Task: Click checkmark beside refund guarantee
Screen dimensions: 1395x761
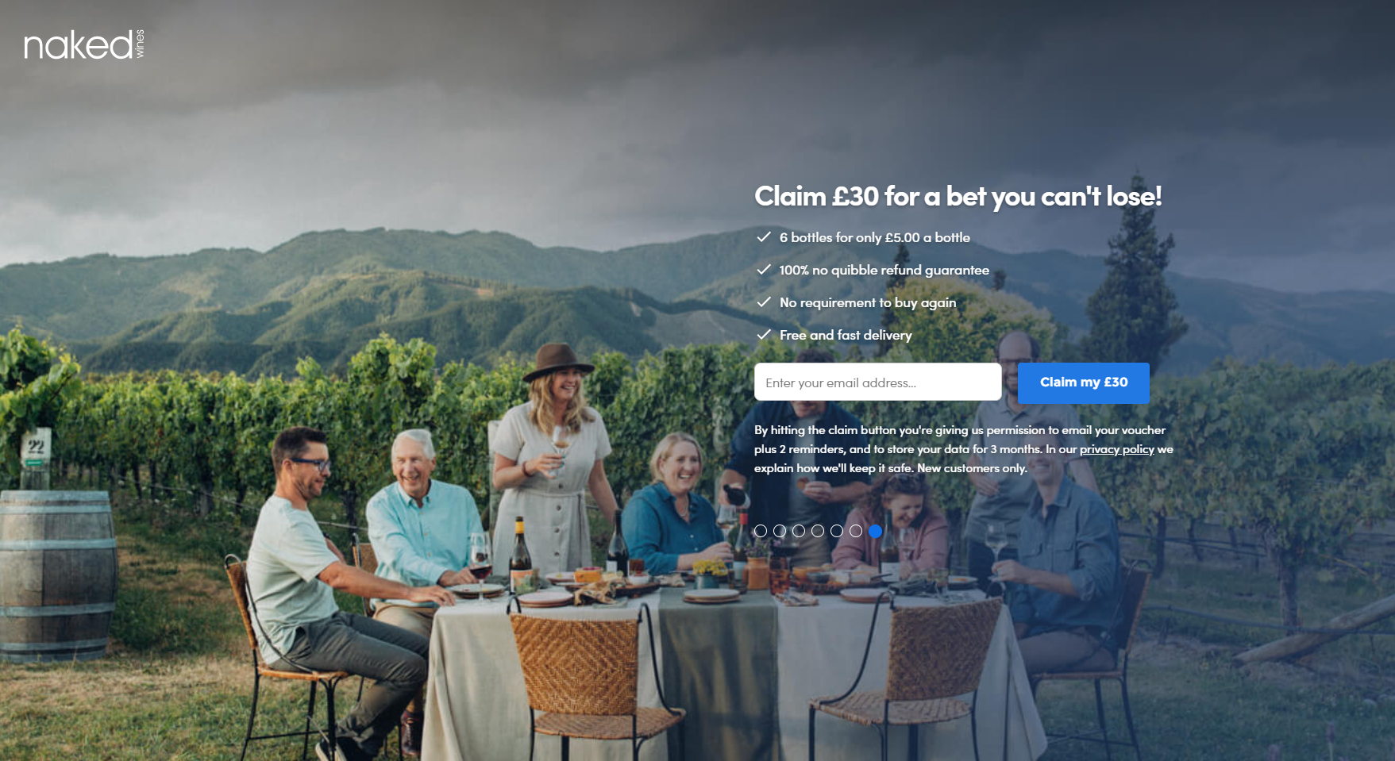Action: pos(764,270)
